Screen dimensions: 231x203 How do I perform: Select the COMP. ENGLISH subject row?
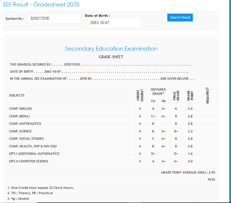point(21,109)
